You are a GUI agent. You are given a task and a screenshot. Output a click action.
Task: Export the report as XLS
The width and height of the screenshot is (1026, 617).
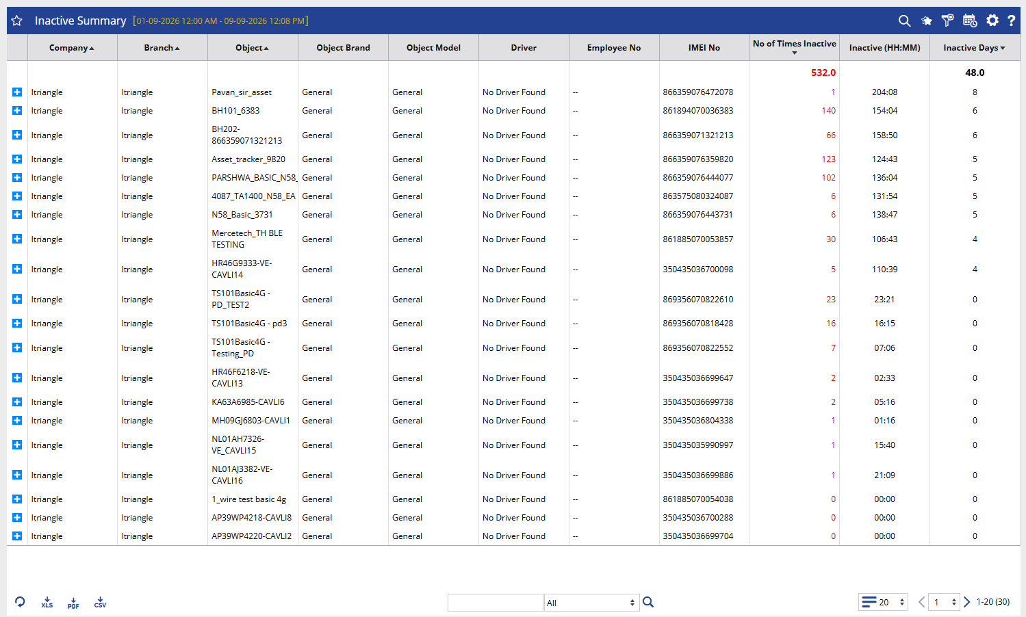tap(47, 603)
